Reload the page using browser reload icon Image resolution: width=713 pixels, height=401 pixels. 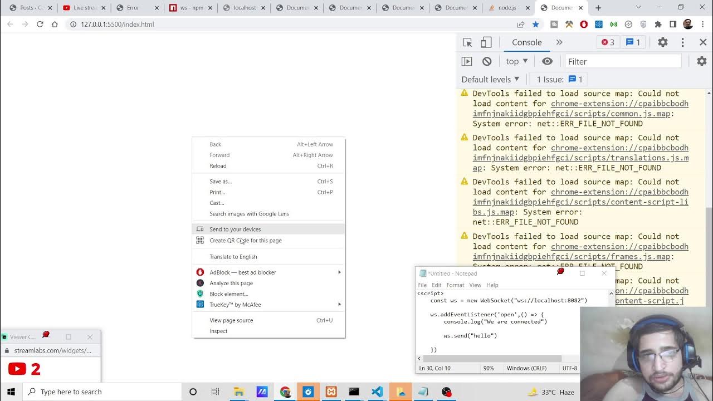pos(40,25)
